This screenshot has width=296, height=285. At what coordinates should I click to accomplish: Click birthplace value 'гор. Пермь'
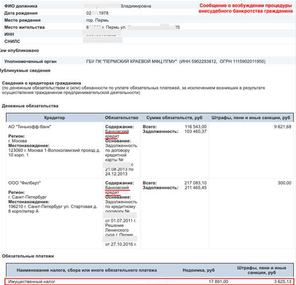point(97,20)
